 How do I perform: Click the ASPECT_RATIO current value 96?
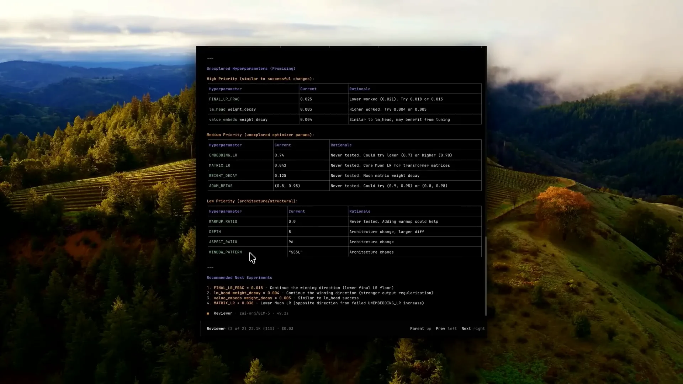point(291,242)
